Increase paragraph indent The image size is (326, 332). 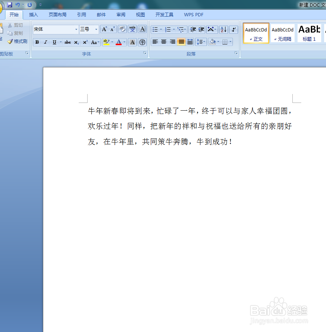(201, 30)
